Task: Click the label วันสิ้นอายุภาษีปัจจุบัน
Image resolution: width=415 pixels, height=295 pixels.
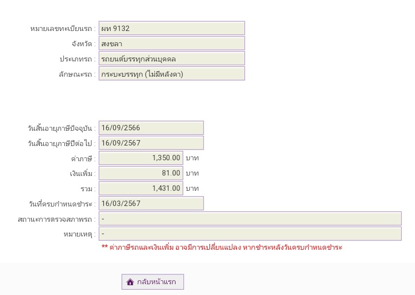Action: pos(61,128)
